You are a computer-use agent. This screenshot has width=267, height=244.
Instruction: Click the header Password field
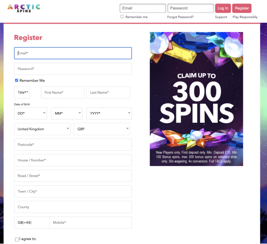tap(190, 8)
